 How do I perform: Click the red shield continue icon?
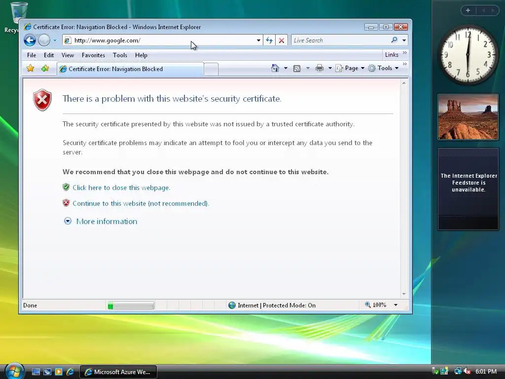pos(66,203)
